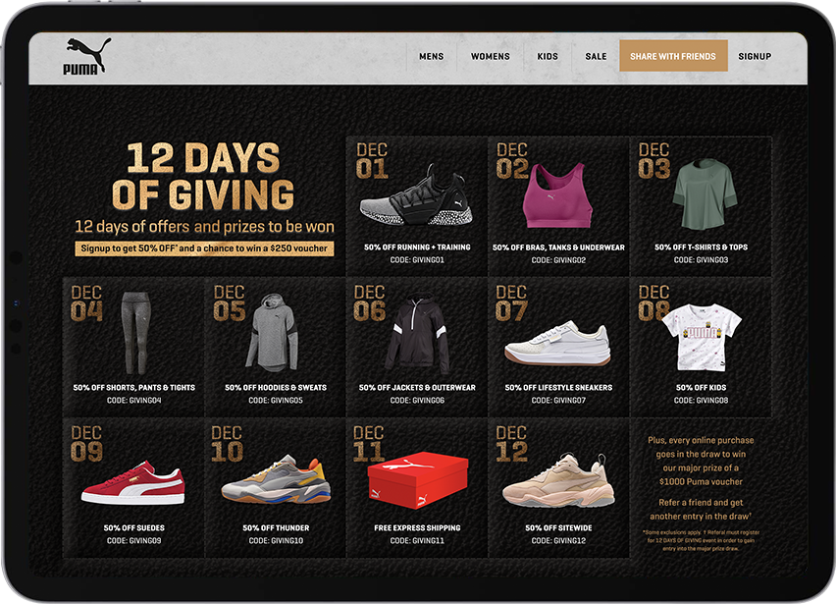Image resolution: width=836 pixels, height=604 pixels.
Task: Open the Dec 10 Thunder sneaker offer
Action: click(276, 479)
